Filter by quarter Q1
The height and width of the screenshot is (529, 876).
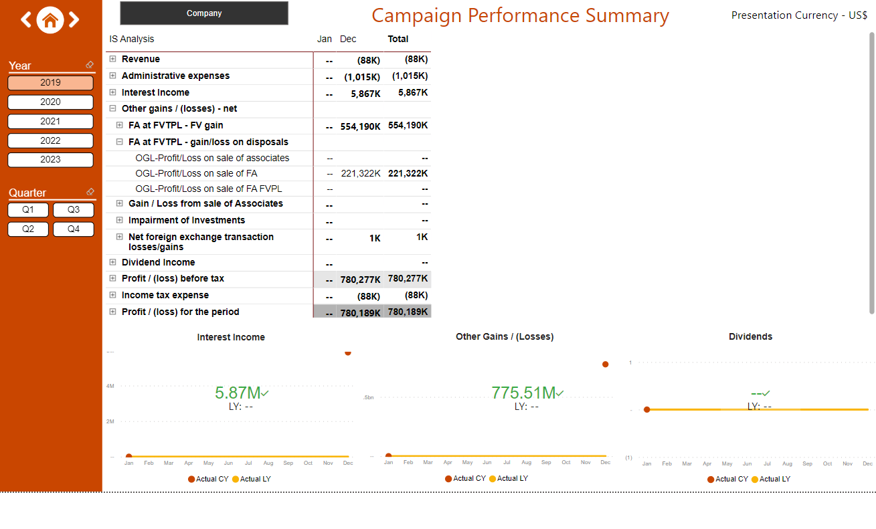pos(28,210)
